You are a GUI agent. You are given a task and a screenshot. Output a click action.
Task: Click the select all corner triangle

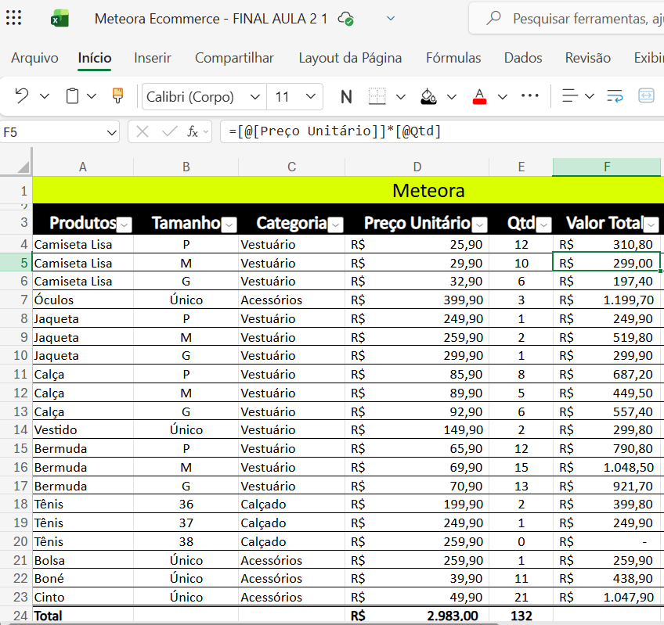click(x=23, y=167)
